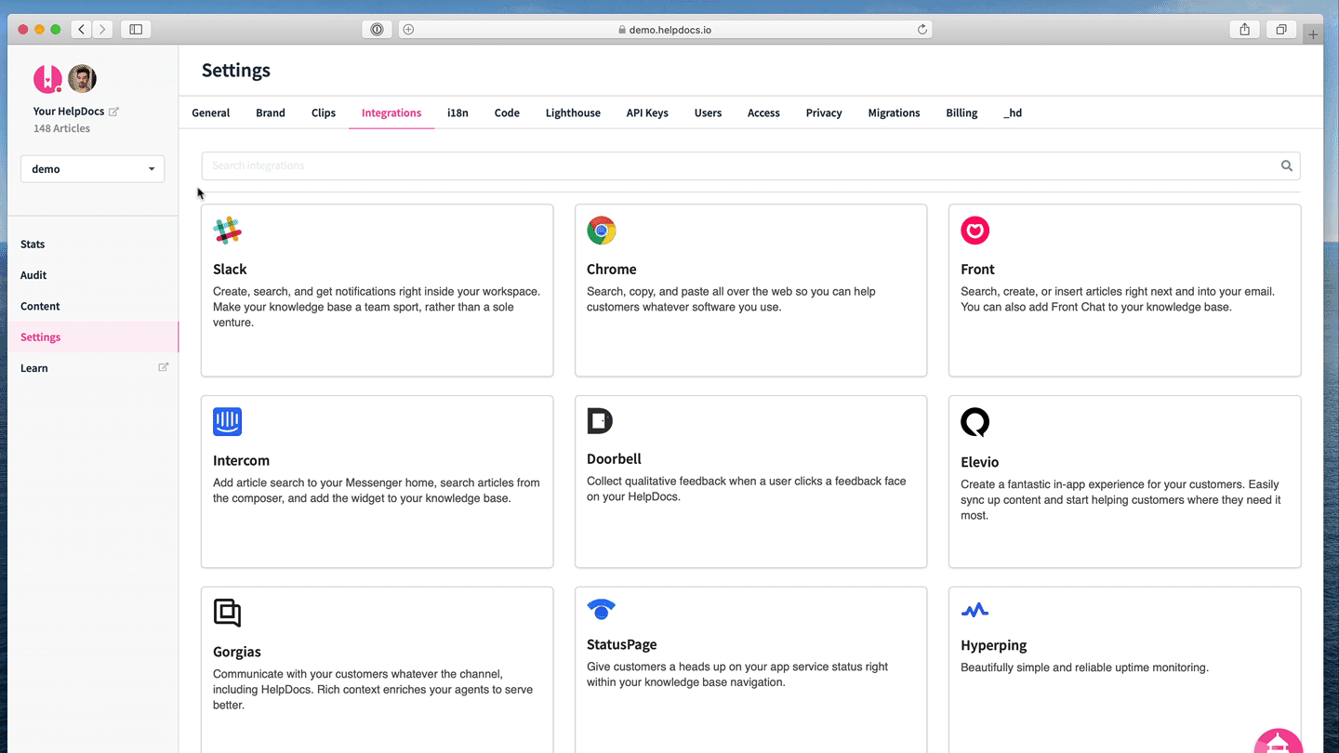Click the 148 Articles count
This screenshot has width=1339, height=753.
(61, 128)
